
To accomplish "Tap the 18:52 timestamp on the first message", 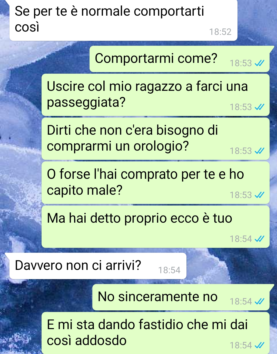I will tap(220, 32).
